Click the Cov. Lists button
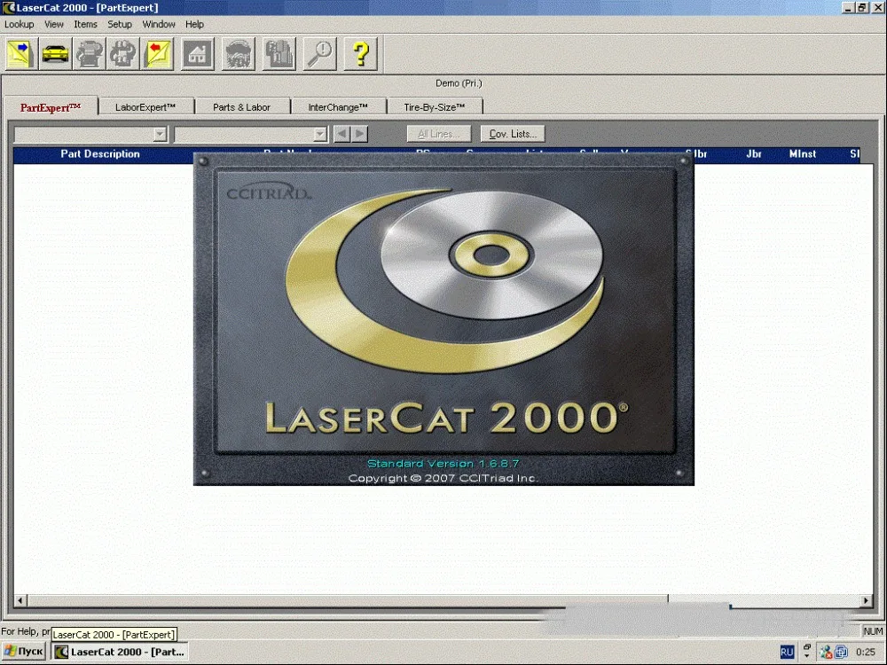The image size is (887, 665). [x=512, y=134]
